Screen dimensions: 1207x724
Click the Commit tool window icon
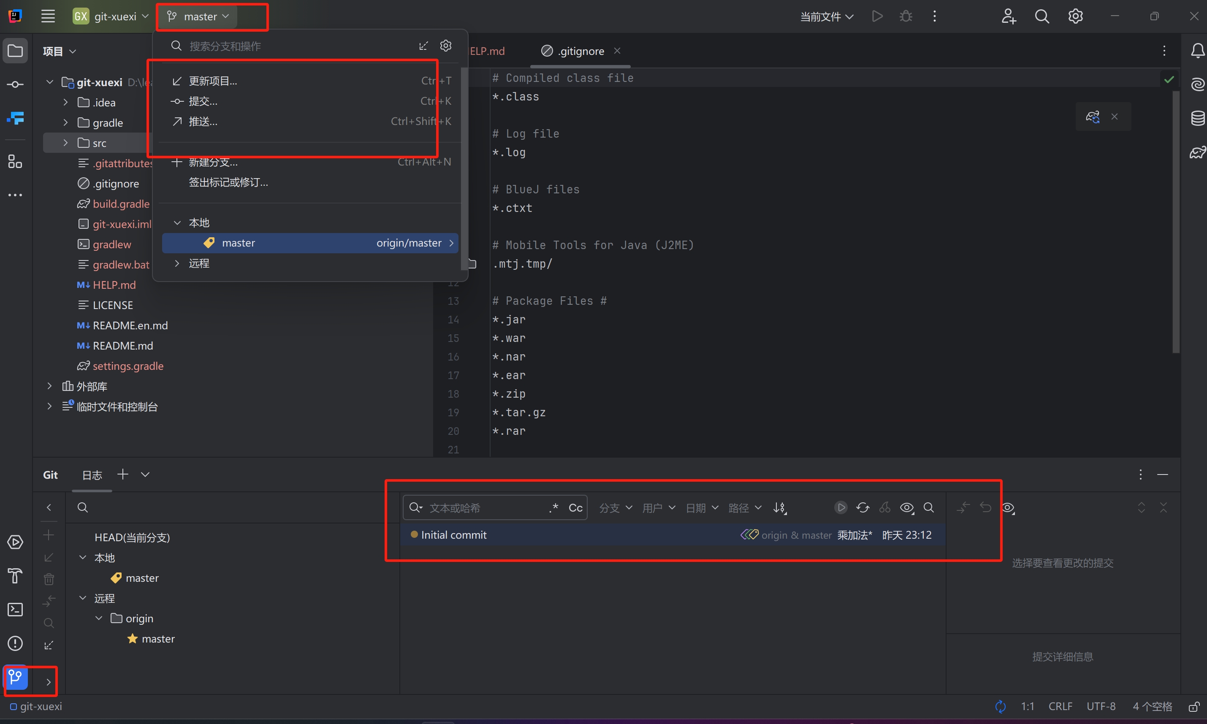click(x=16, y=84)
